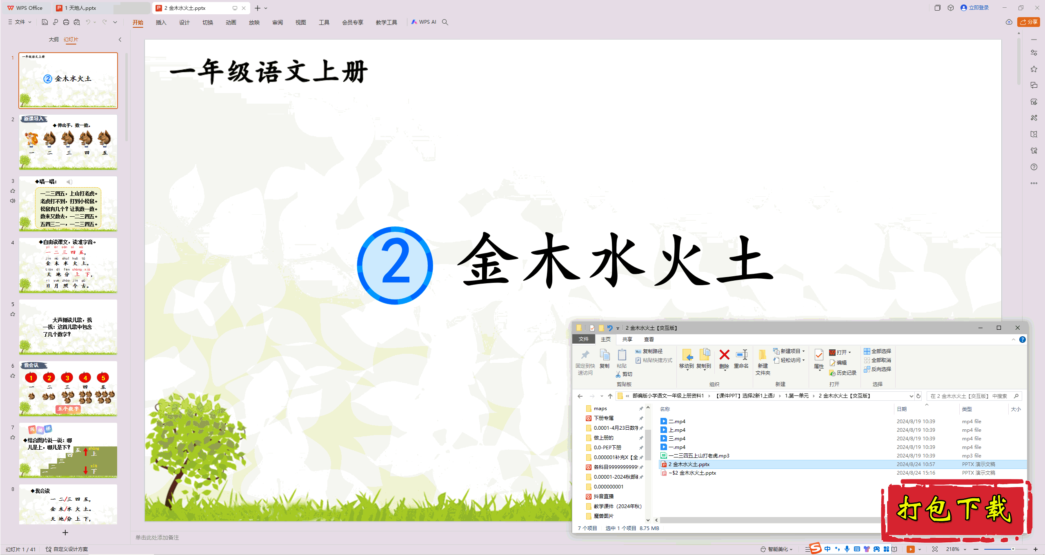1045x555 pixels.
Task: Click the New Folder icon in Explorer
Action: pyautogui.click(x=763, y=355)
